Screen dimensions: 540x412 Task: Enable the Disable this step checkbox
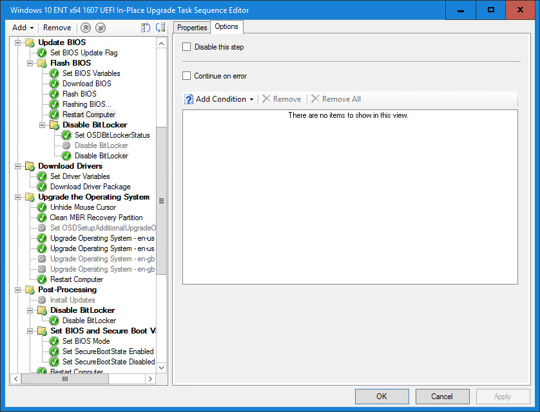tap(187, 47)
